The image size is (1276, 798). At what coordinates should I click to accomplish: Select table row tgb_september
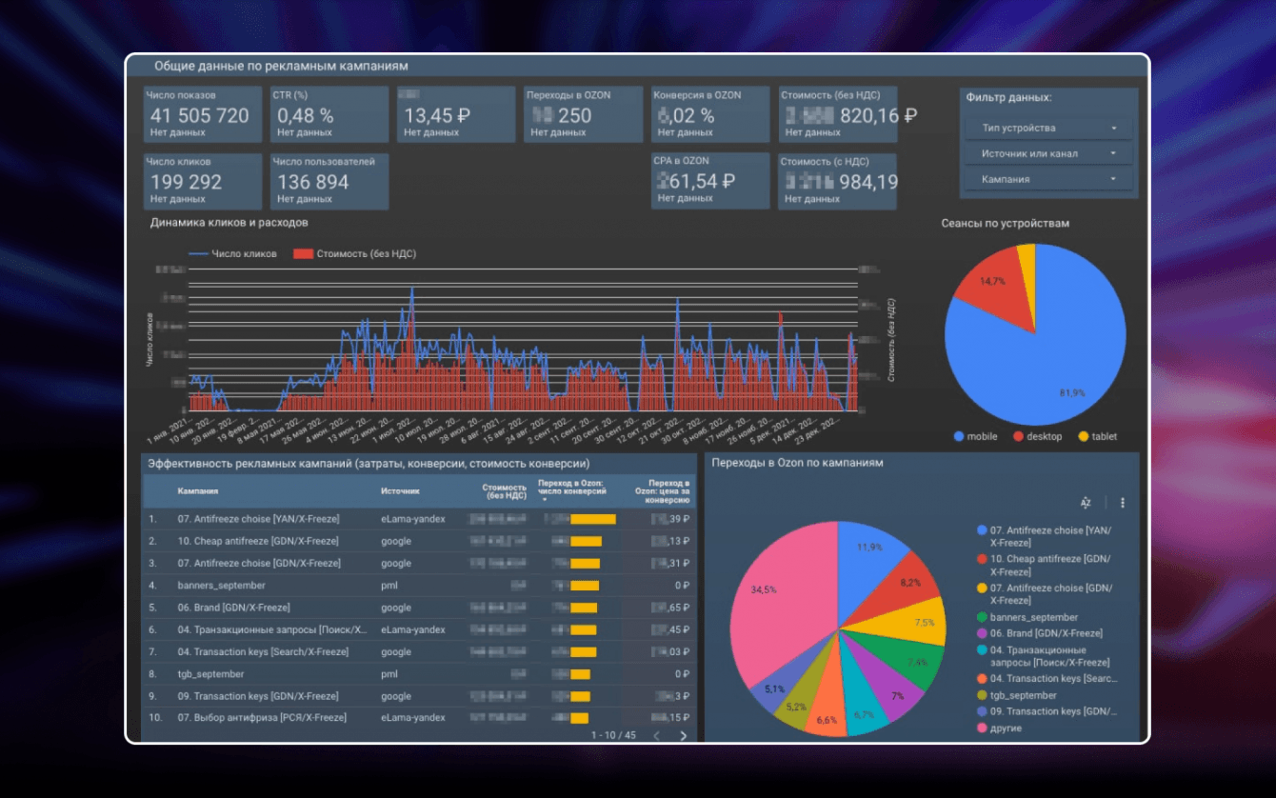(x=419, y=674)
